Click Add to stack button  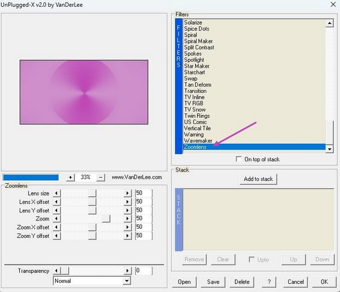click(x=258, y=179)
